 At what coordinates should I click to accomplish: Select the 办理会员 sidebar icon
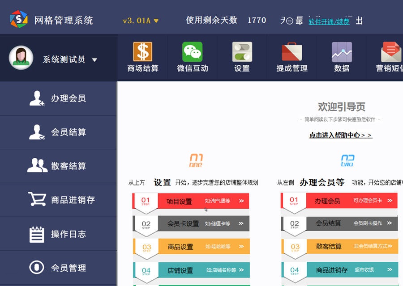pyautogui.click(x=37, y=98)
